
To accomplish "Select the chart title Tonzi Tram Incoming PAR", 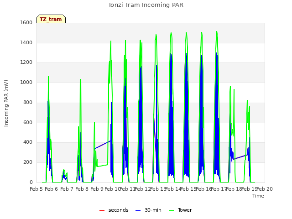I will point(146,5).
